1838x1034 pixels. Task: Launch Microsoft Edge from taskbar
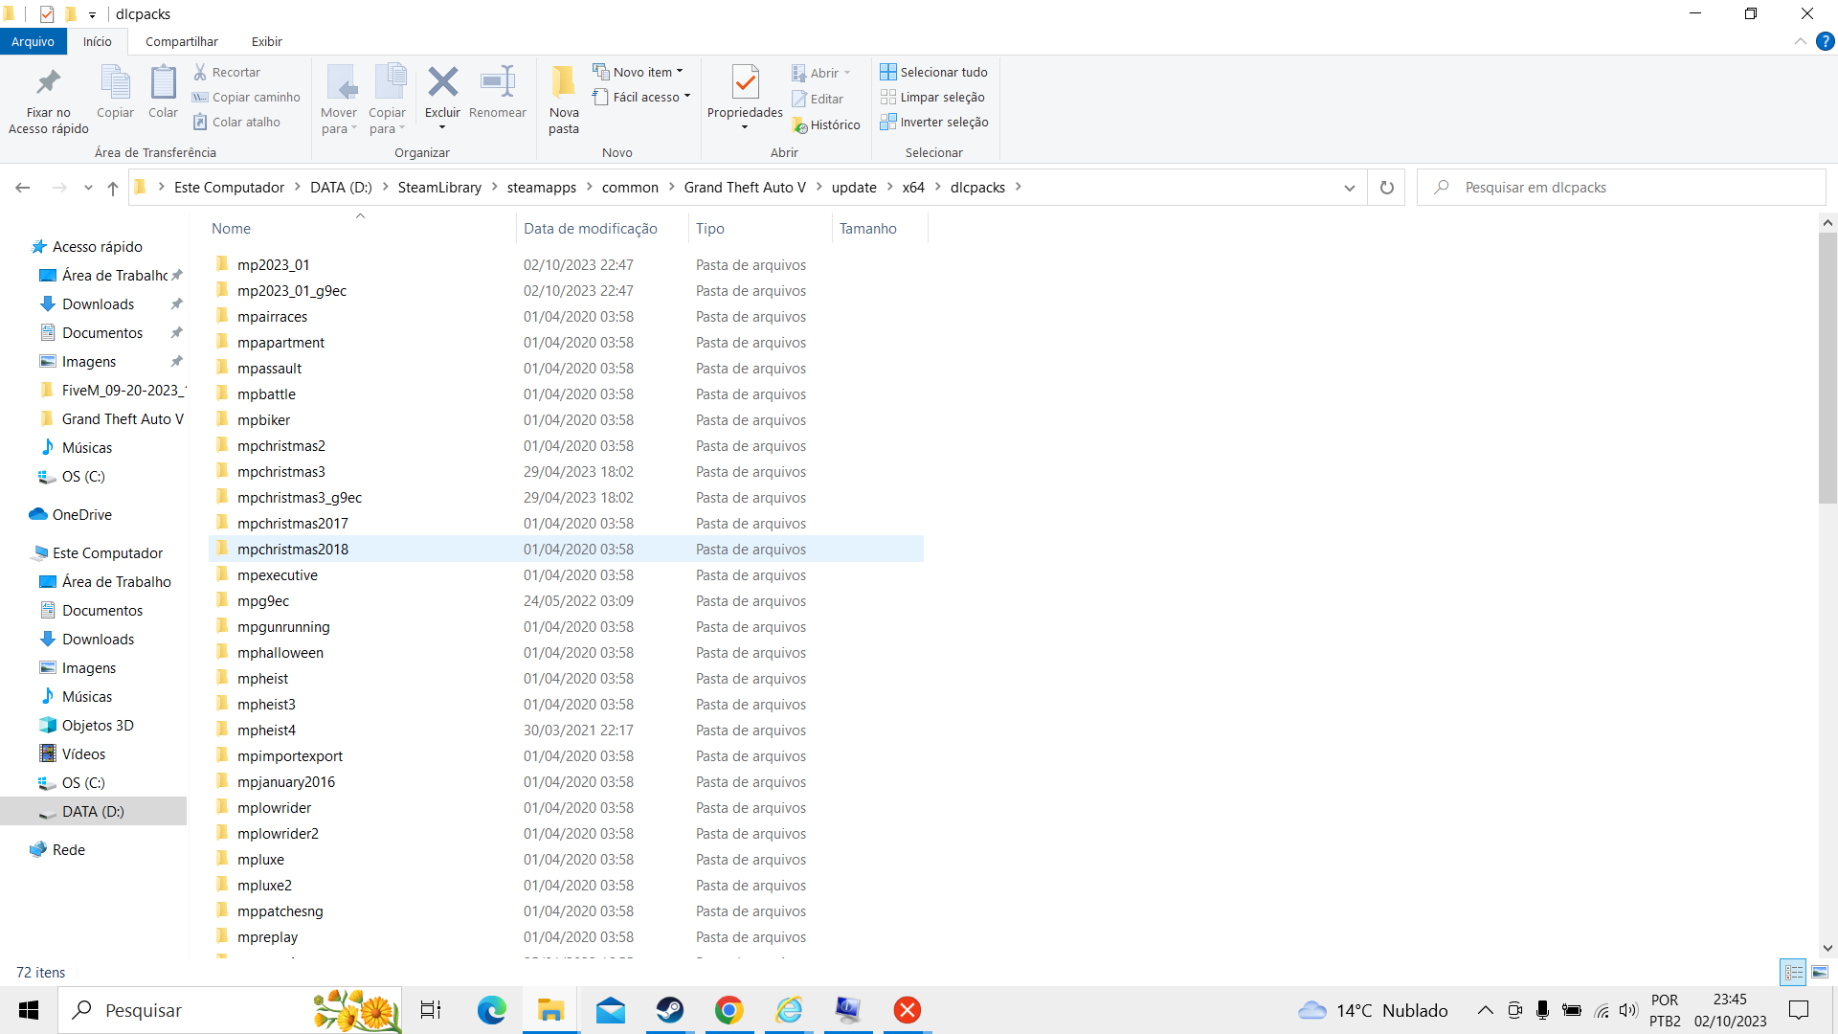[491, 1010]
